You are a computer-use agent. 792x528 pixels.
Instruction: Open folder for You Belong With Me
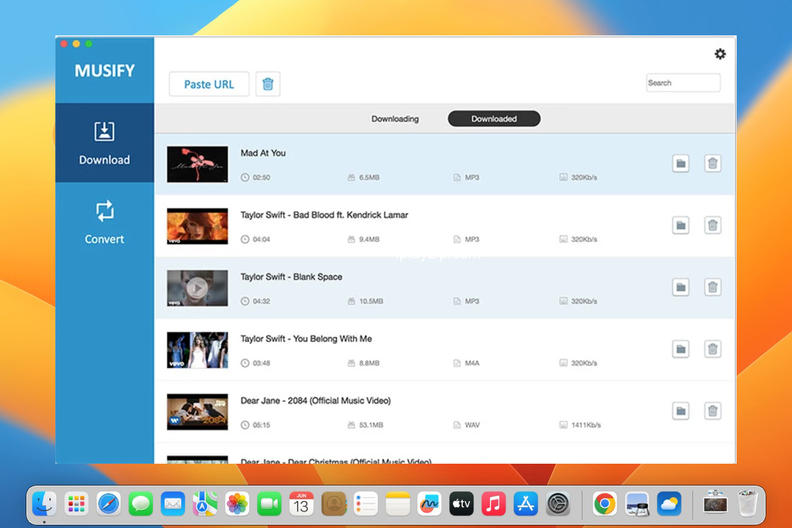click(x=681, y=349)
